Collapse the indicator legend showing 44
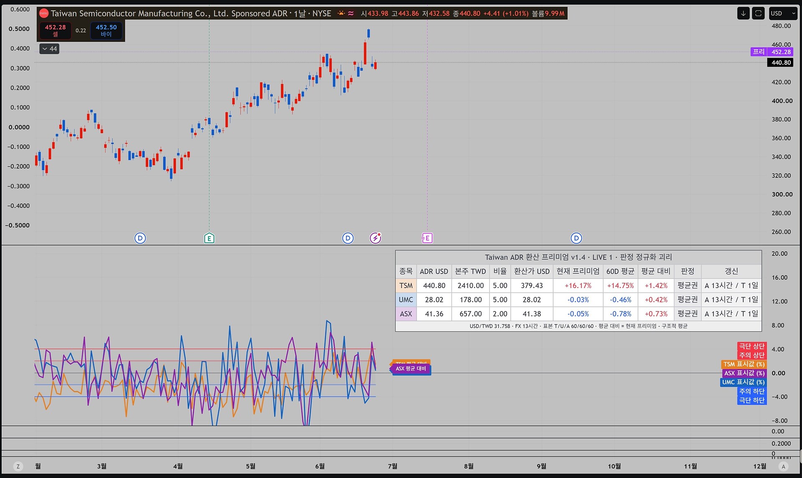802x478 pixels. click(49, 49)
